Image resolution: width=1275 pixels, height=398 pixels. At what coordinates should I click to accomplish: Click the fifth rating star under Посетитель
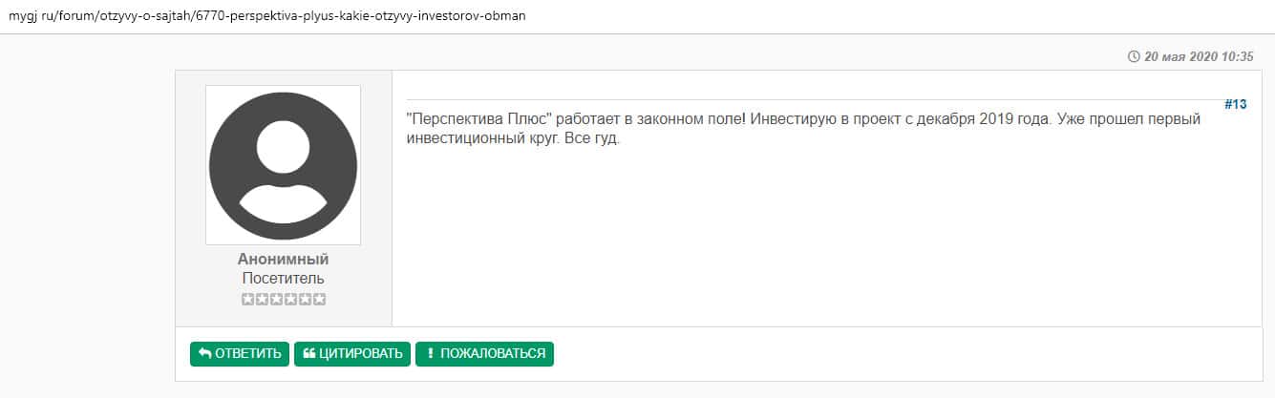tap(305, 300)
